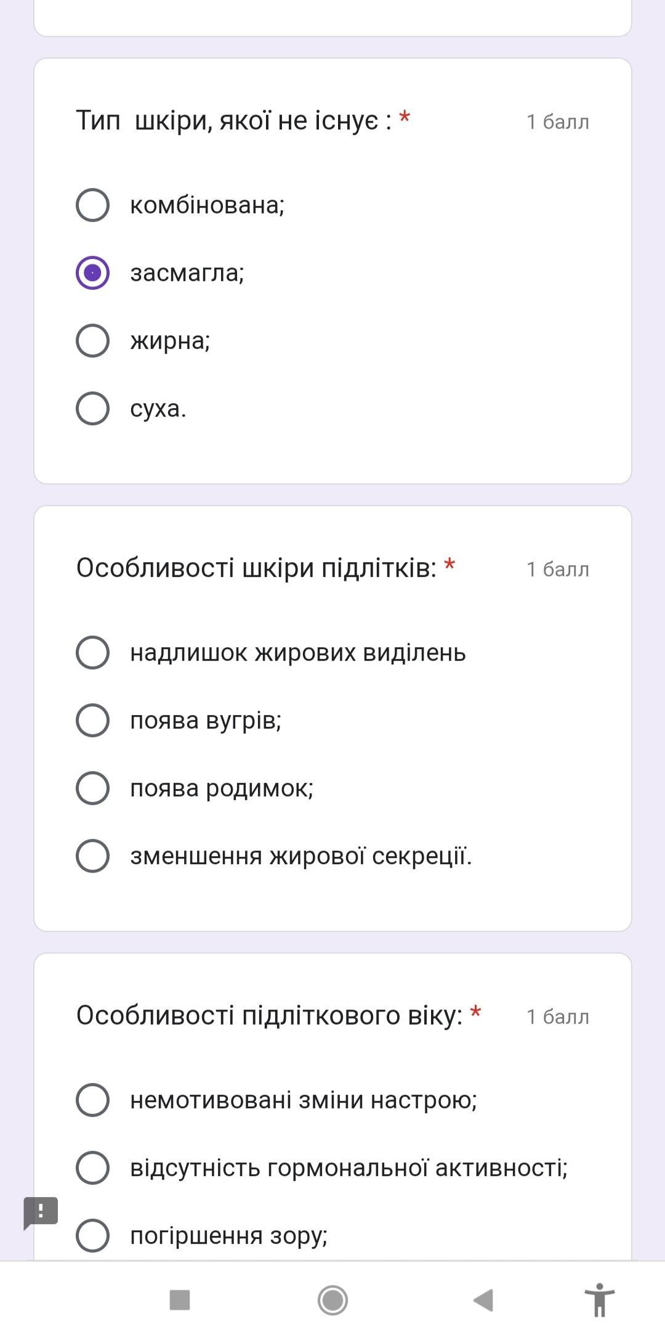This screenshot has height=1340, width=665.
Task: Open the accessibility shortcut icon
Action: click(599, 1299)
